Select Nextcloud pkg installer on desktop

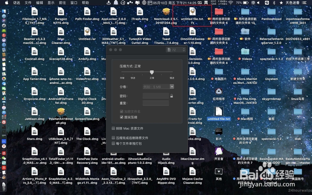[x=166, y=16]
